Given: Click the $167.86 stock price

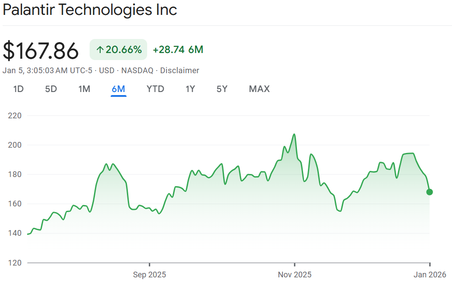Looking at the screenshot, I should pos(41,50).
